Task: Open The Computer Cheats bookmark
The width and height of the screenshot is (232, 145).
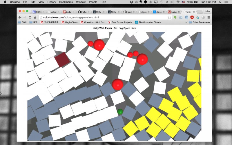Action: click(x=148, y=22)
